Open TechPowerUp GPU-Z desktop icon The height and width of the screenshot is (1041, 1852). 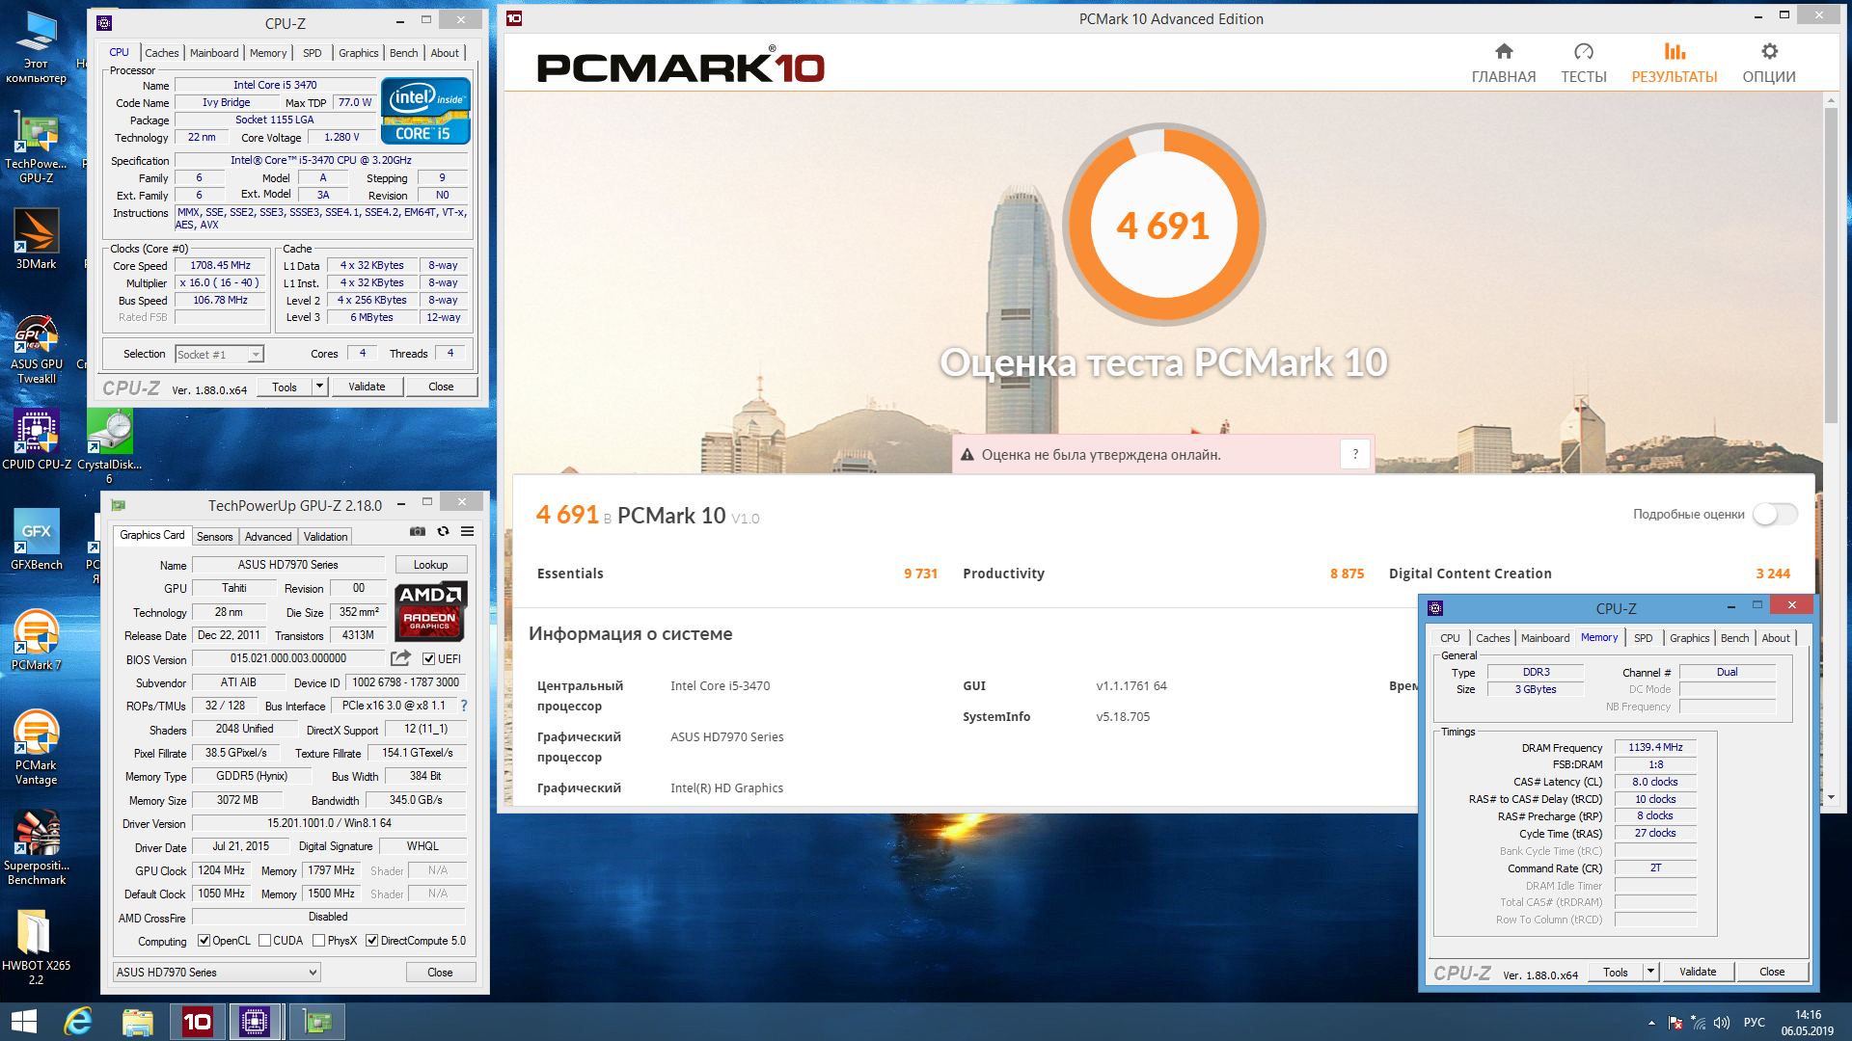(37, 147)
